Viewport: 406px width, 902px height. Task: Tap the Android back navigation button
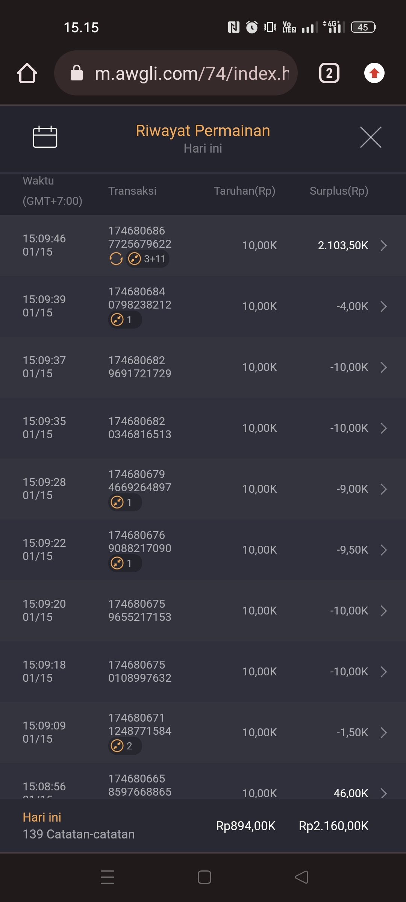coord(301,877)
